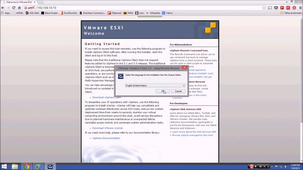Screen dimensions: 303x170
Task: Open the Other bookmarks folder
Action: coord(291,13)
